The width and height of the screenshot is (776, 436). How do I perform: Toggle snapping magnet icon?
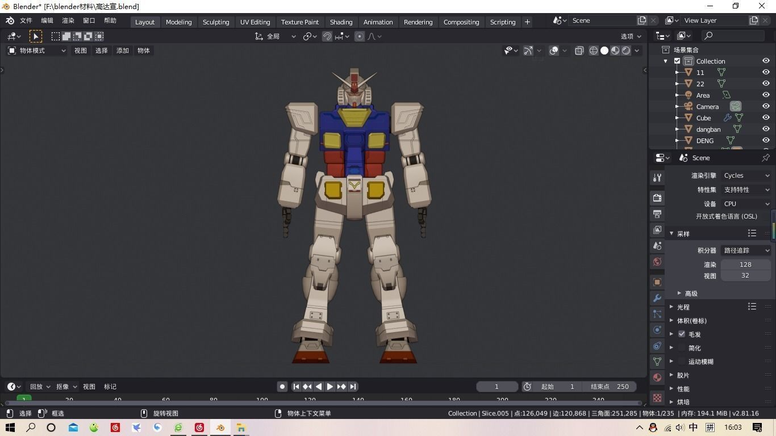point(327,36)
